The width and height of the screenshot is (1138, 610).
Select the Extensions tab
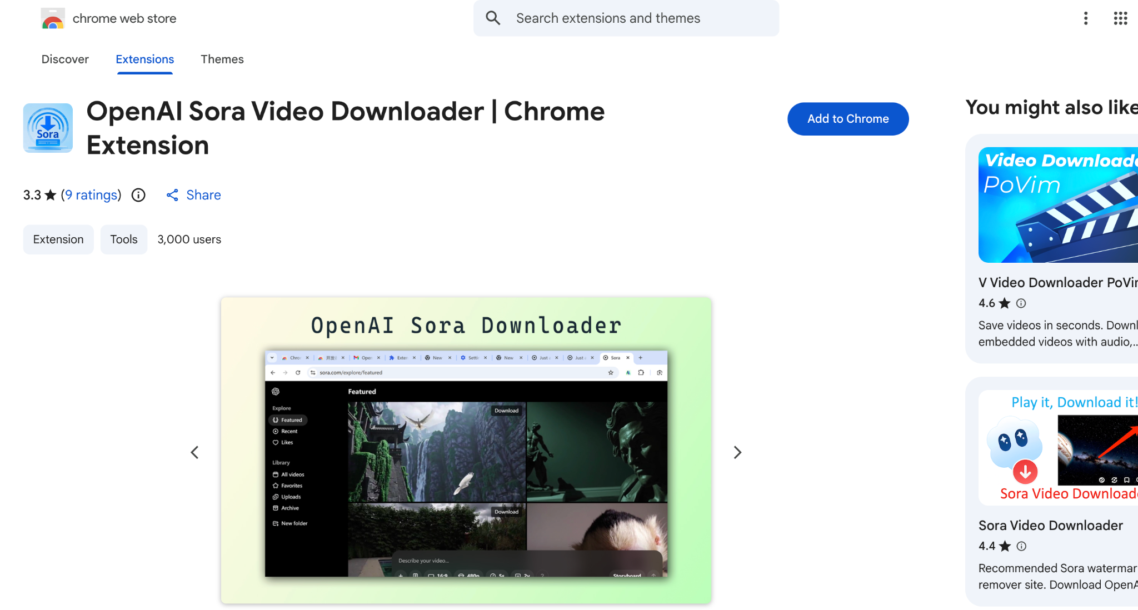point(144,59)
